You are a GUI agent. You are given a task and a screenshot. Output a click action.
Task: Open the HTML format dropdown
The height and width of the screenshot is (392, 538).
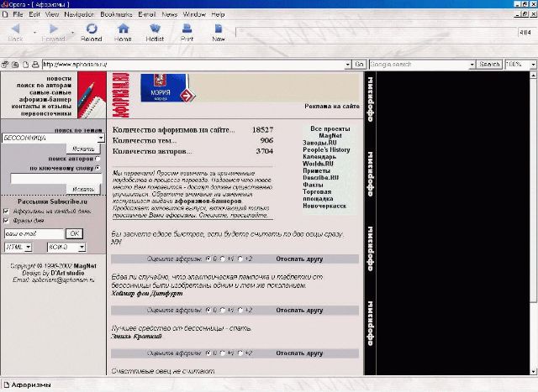(29, 247)
